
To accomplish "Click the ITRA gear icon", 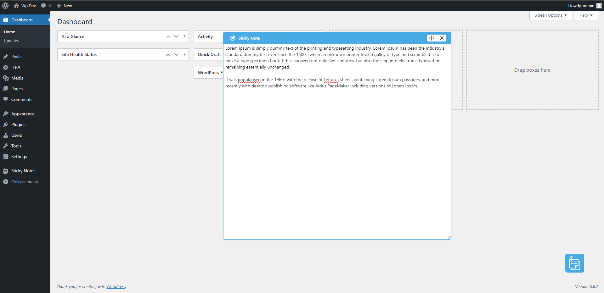I will pyautogui.click(x=6, y=67).
